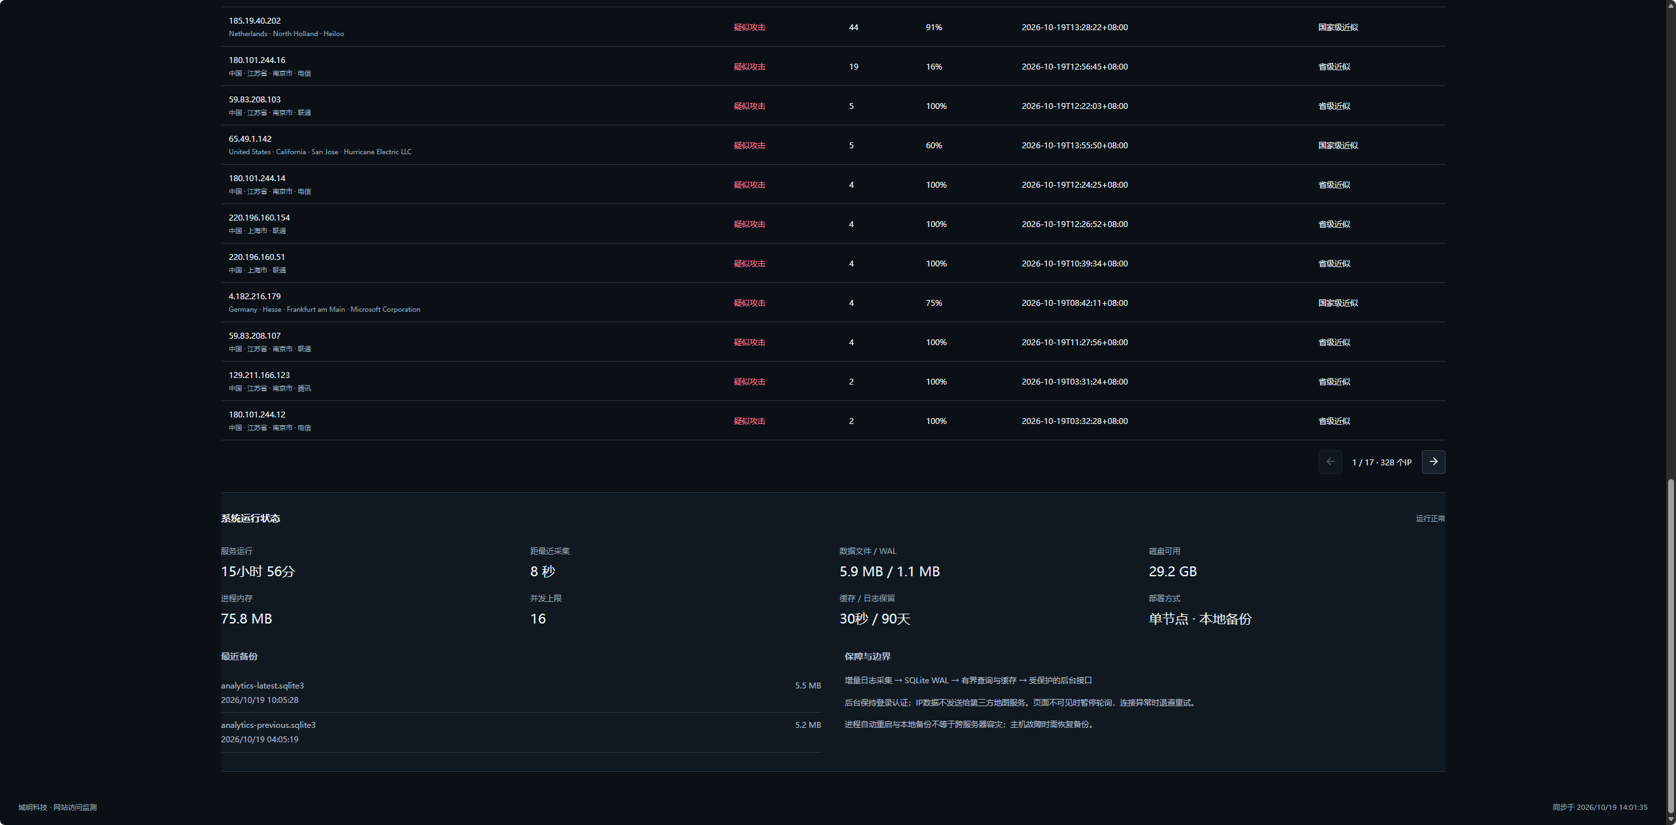1676x825 pixels.
Task: Click timestamp 2026-10-19T13:55:50+08:00
Action: pos(1074,146)
